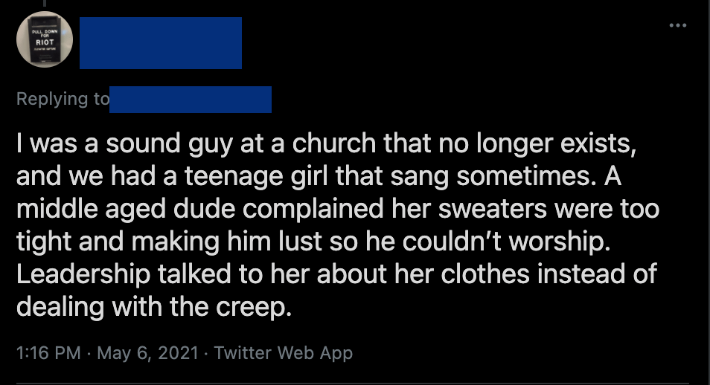710x385 pixels.
Task: Open the 1:16 PM timestamp link
Action: point(48,352)
